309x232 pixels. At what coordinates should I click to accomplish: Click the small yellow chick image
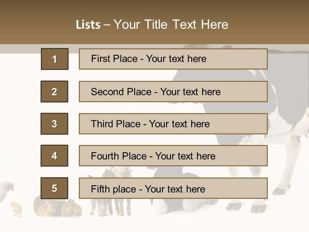coord(16,209)
